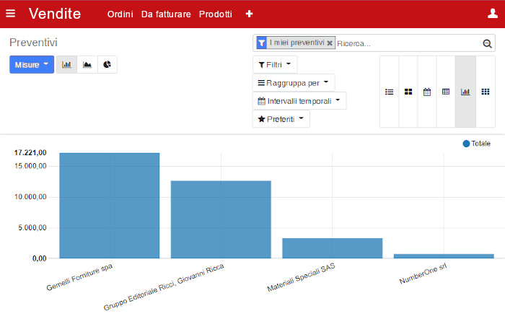Click in the Ricerca search field
This screenshot has width=505, height=319.
click(408, 43)
